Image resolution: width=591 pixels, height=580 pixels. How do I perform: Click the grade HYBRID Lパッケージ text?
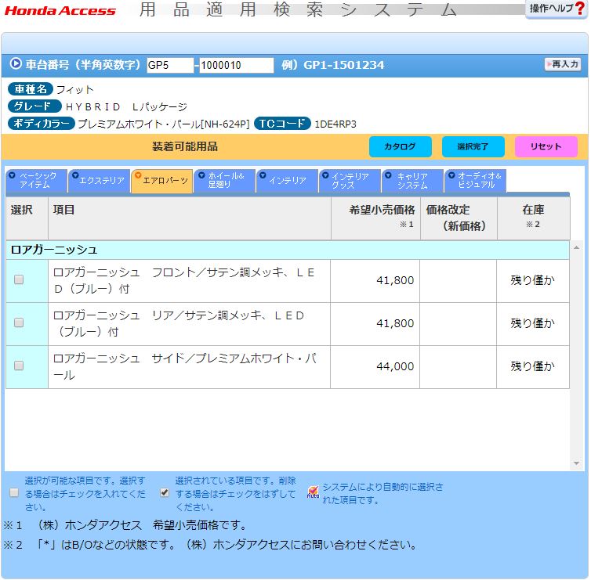126,107
